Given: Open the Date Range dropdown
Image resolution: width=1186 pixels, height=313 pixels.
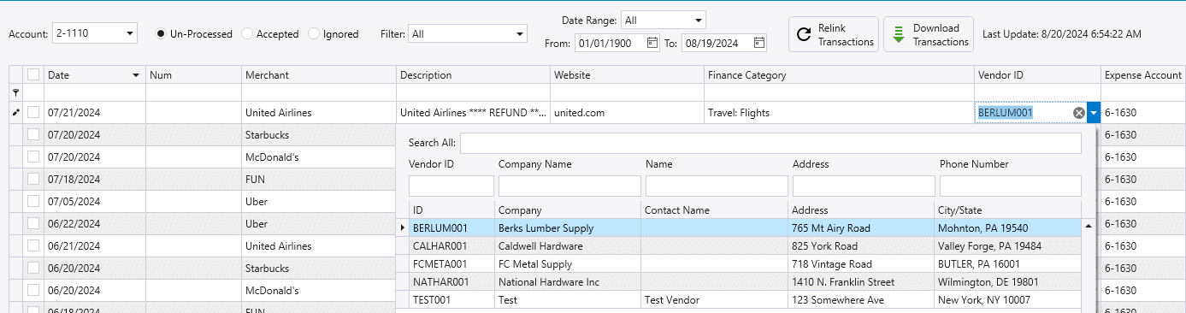Looking at the screenshot, I should pyautogui.click(x=698, y=20).
